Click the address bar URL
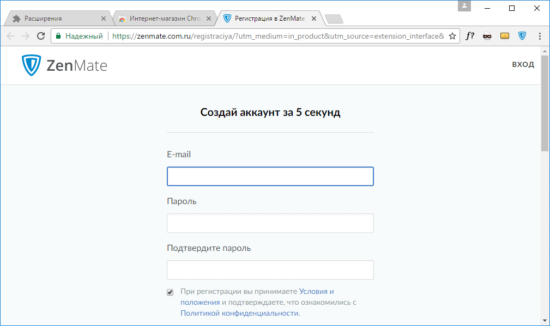The width and height of the screenshot is (550, 326). click(x=278, y=36)
